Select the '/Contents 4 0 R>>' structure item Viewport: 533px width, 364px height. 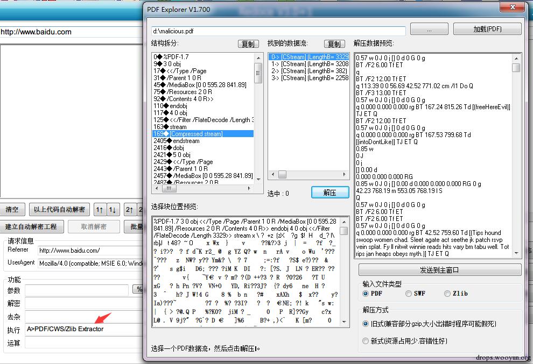point(188,99)
